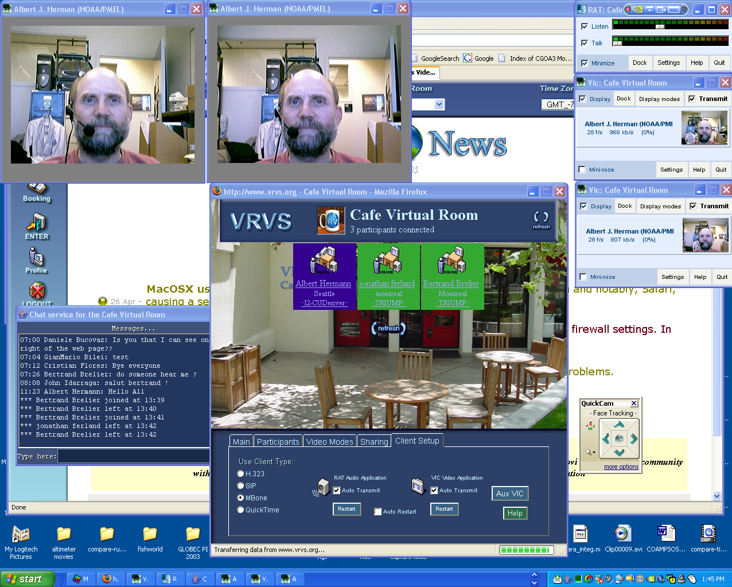Click the VIC Video Application icon
The image size is (732, 587).
(x=418, y=486)
